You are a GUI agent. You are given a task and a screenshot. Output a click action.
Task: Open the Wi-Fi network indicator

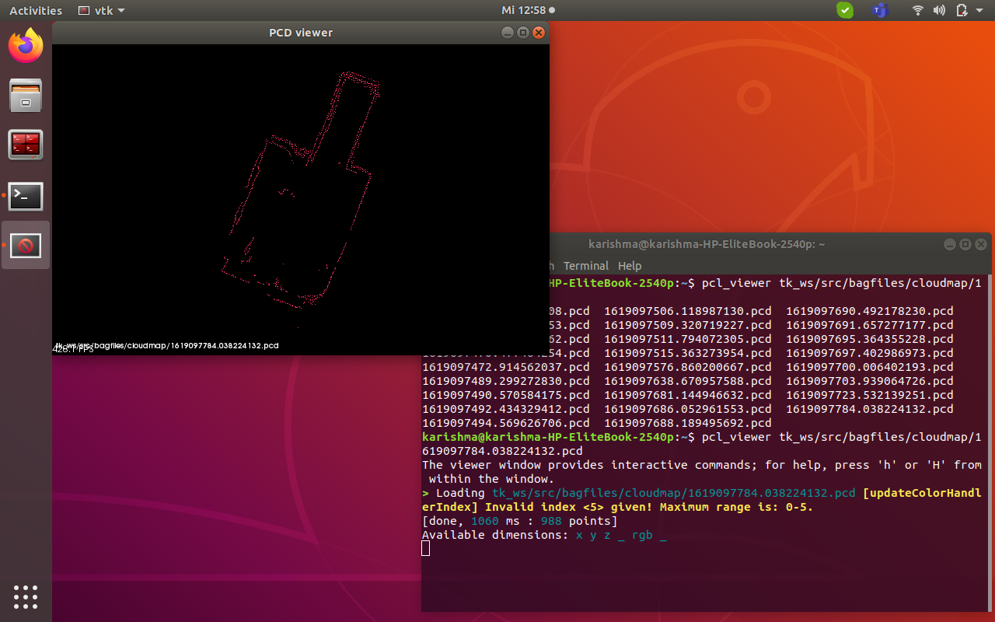click(x=918, y=10)
